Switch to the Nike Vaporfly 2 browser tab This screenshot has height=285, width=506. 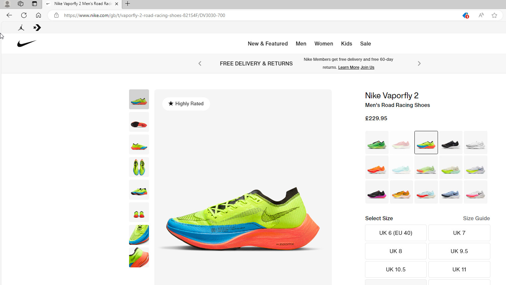[x=82, y=4]
